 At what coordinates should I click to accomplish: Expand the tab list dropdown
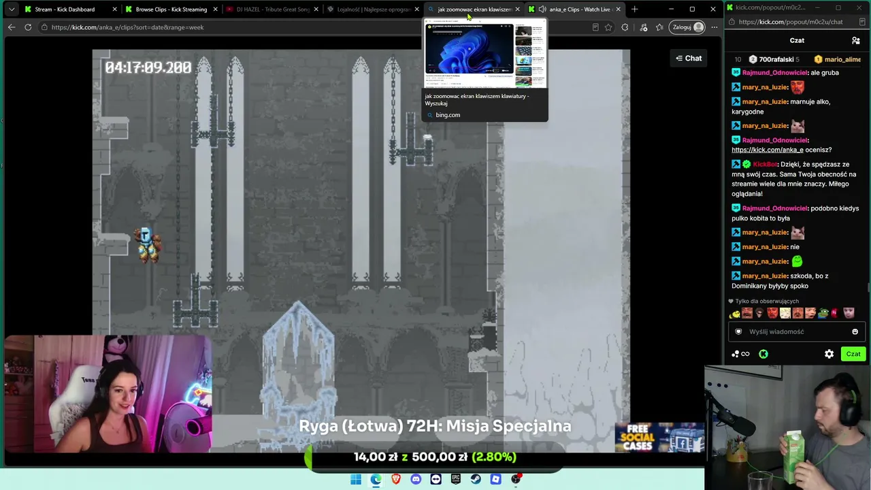[11, 10]
